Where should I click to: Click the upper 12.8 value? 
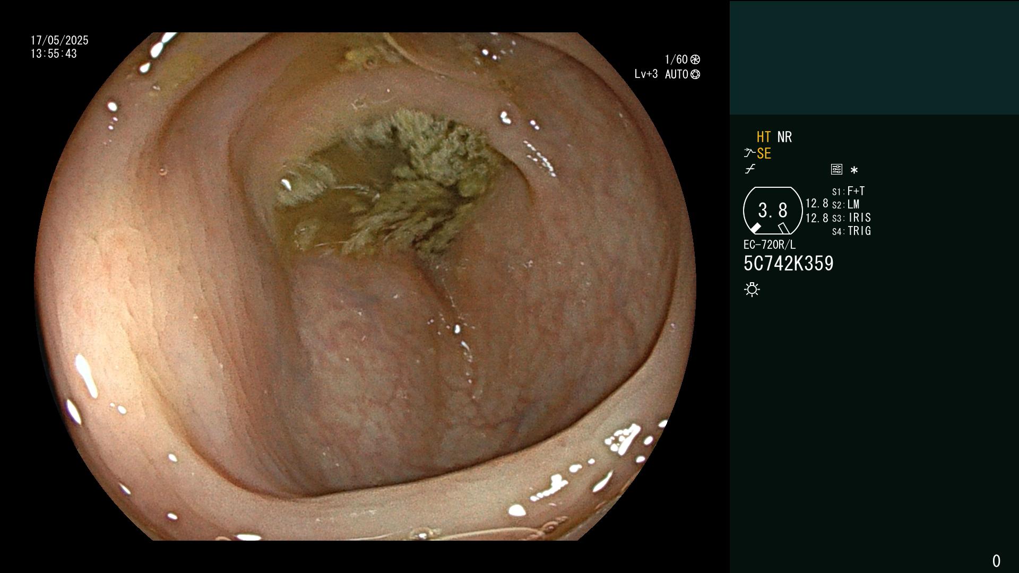tap(817, 203)
